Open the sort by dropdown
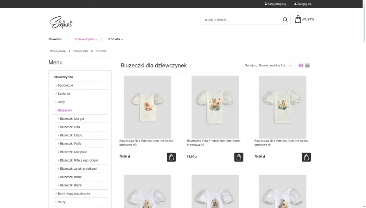The image size is (366, 208). pos(268,66)
